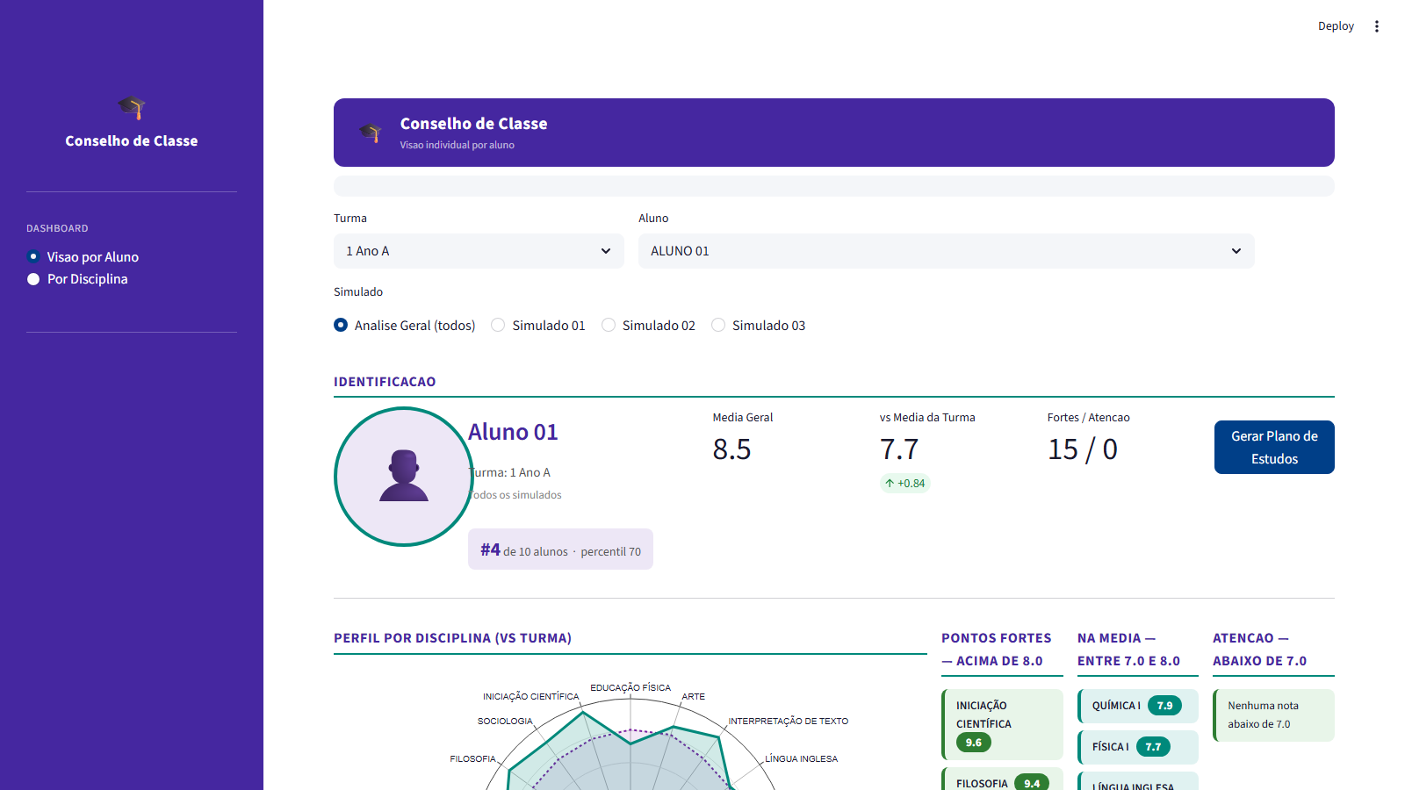This screenshot has height=790, width=1405.
Task: Click the green +0.84 delta badge
Action: click(x=905, y=483)
